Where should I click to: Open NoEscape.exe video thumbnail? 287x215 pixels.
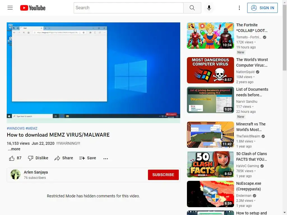[x=210, y=194]
